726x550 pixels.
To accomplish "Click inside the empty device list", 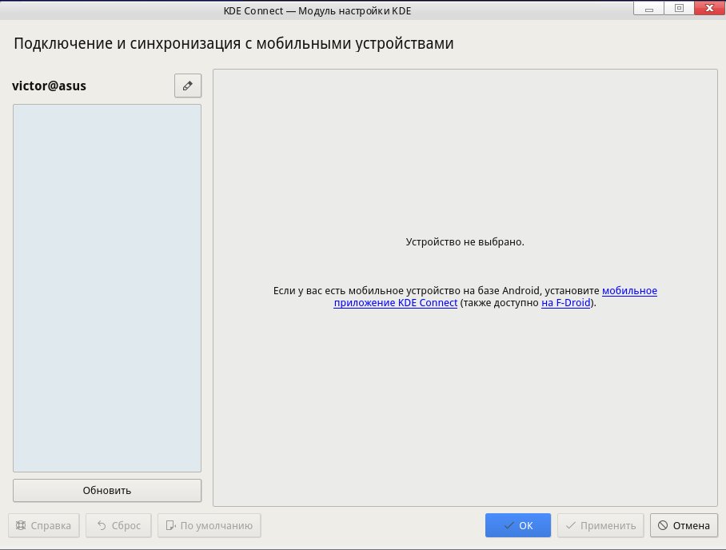I will (107, 288).
